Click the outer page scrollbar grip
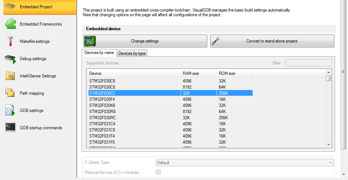This screenshot has height=180, width=348. click(343, 72)
